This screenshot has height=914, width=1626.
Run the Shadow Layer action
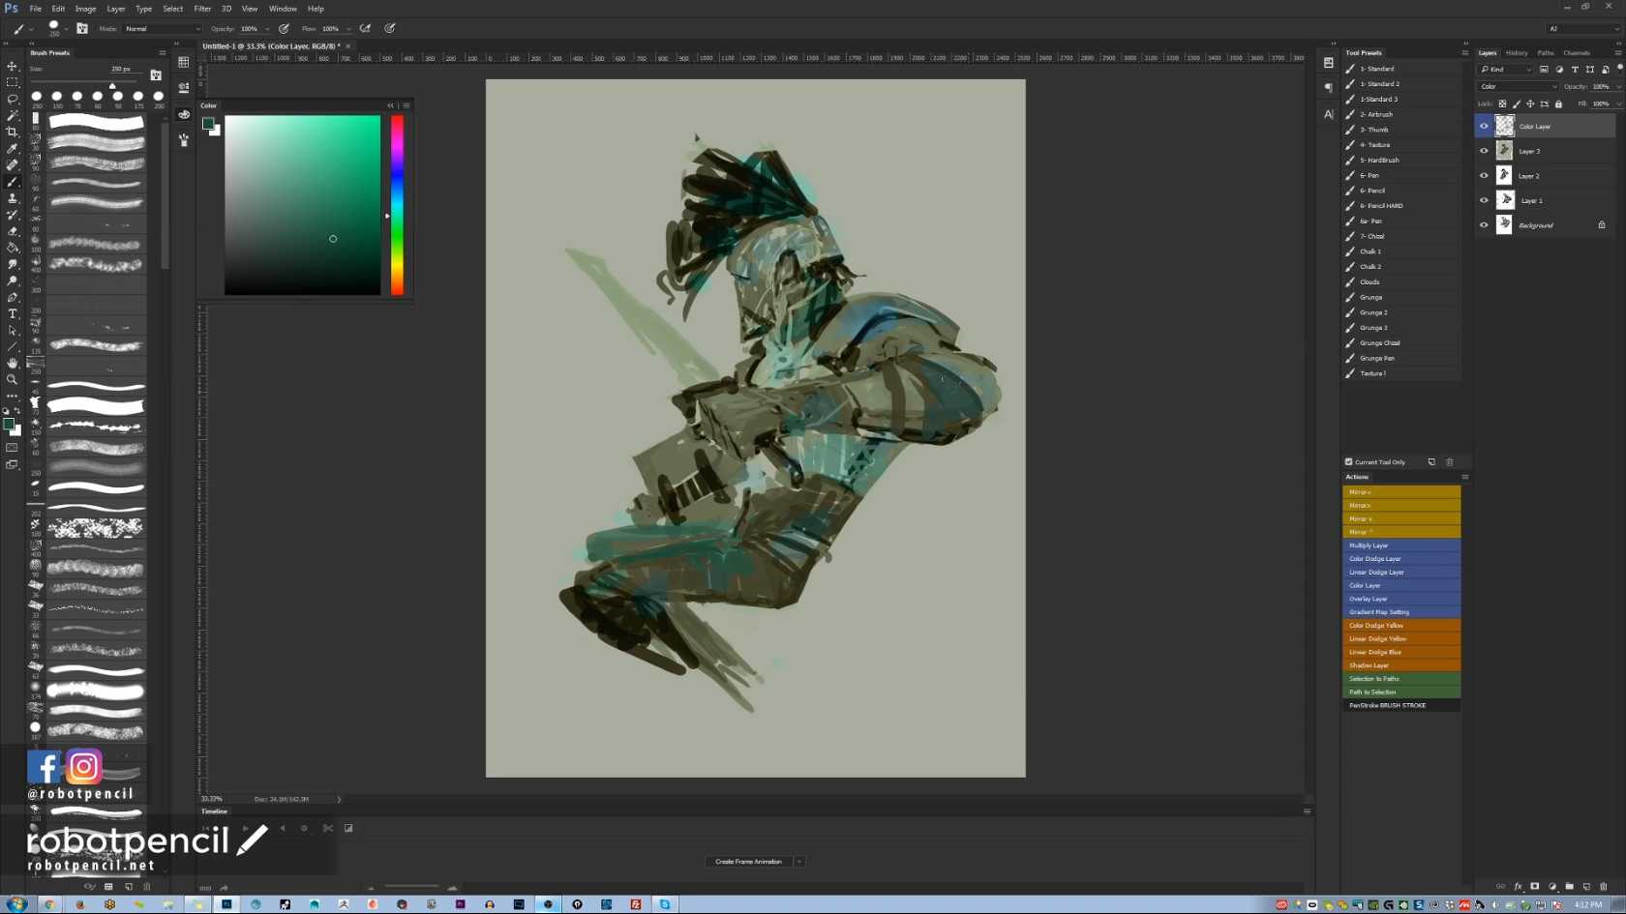coord(1401,665)
